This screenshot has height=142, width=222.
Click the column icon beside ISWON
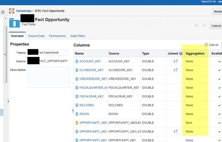click(x=77, y=114)
